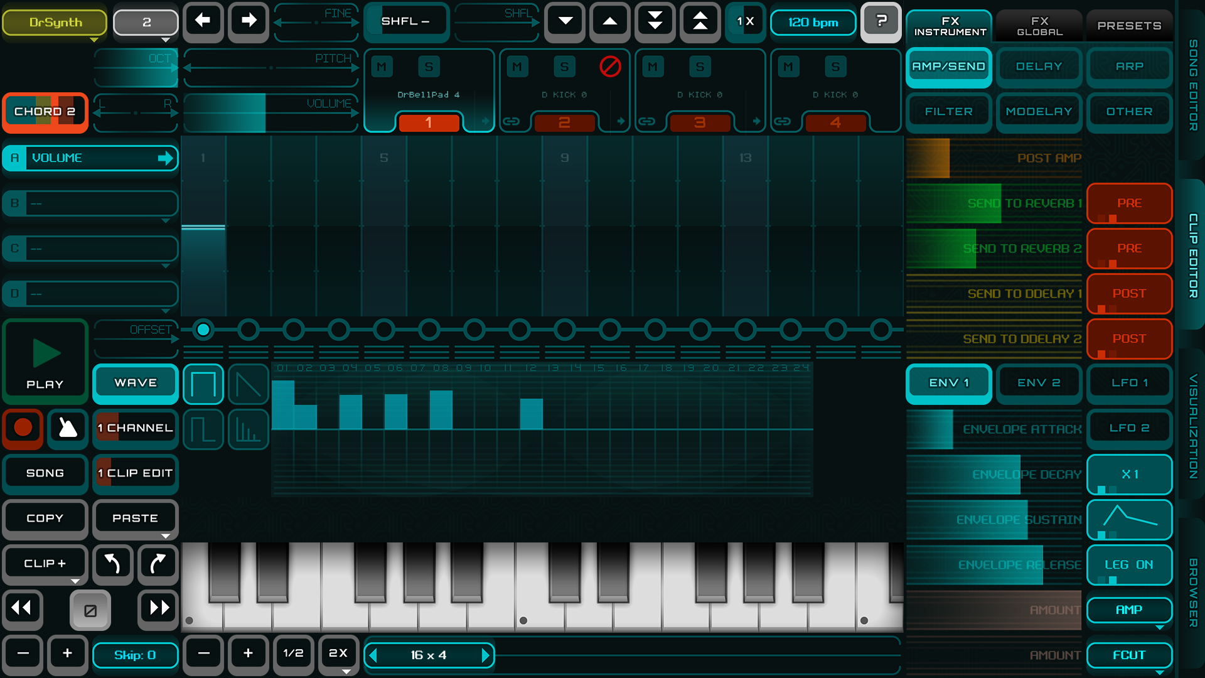Click the fast forward double arrow

point(159,608)
